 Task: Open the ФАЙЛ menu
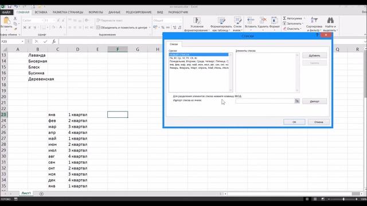pos(6,12)
